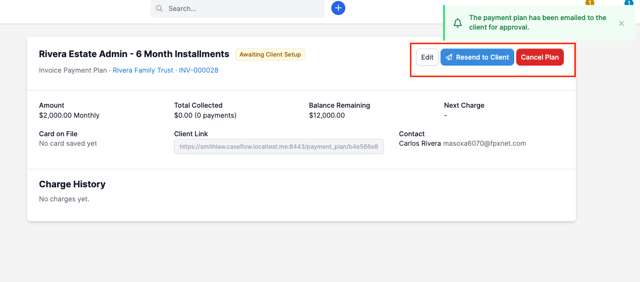
Task: Click the contact name Carlos Rivera
Action: (420, 143)
